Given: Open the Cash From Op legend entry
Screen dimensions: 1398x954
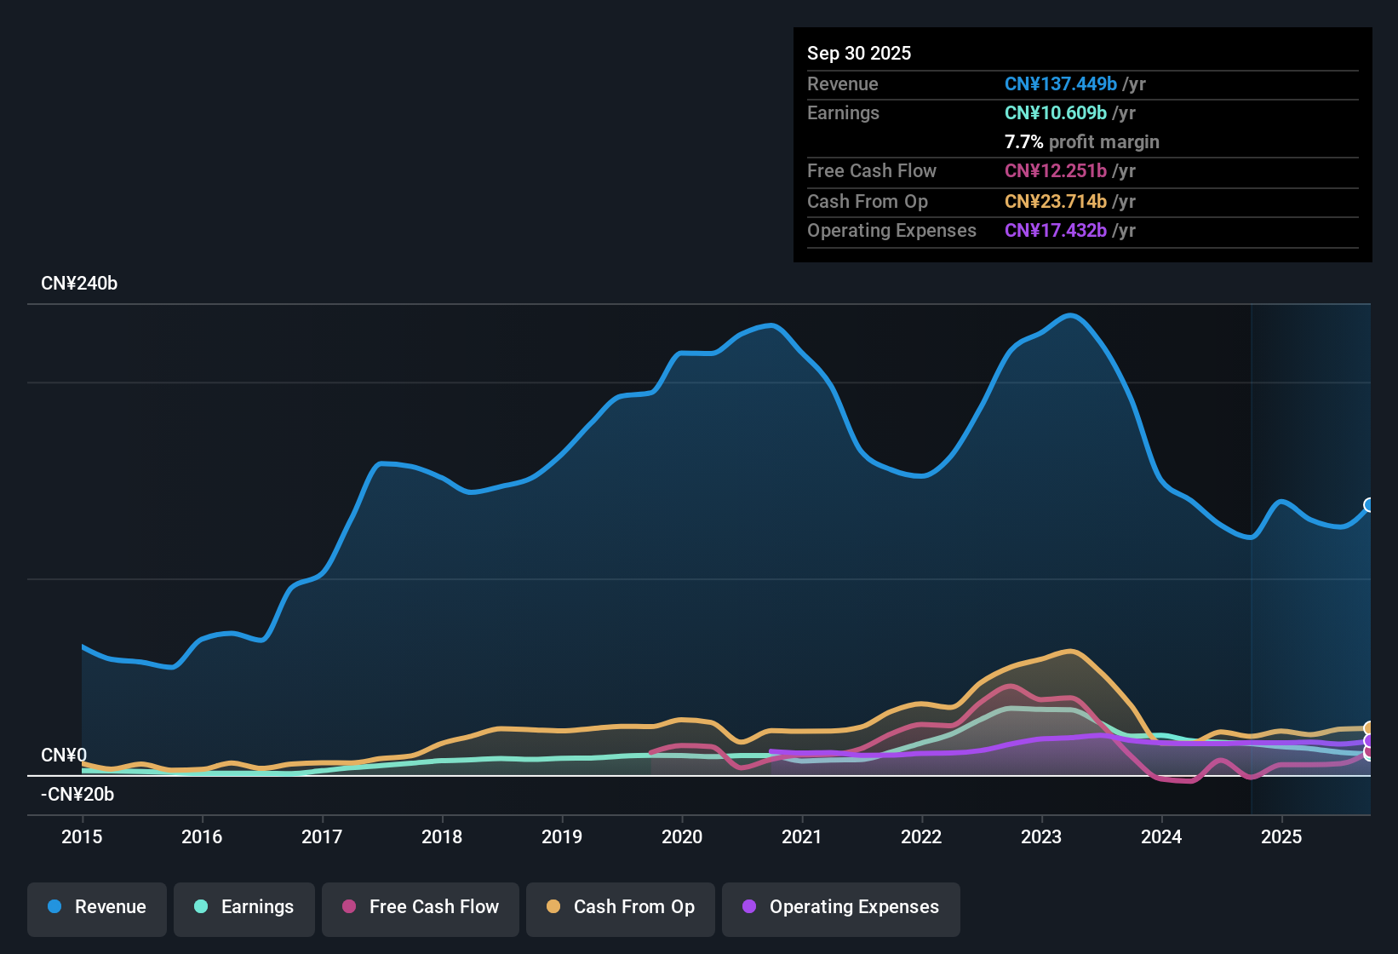Looking at the screenshot, I should [620, 907].
